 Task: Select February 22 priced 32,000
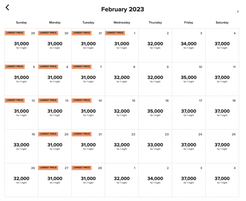tap(122, 146)
